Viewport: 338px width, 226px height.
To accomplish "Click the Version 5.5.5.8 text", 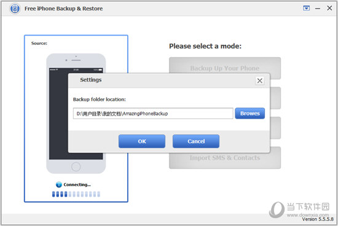I will pos(318,219).
